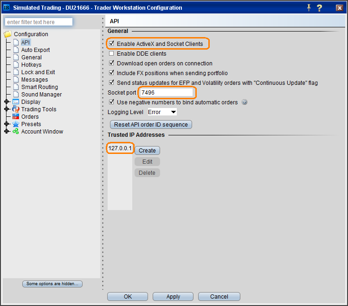Expand the Trading Tools tree node
Viewport: 348px width, 306px height.
pyautogui.click(x=6, y=109)
